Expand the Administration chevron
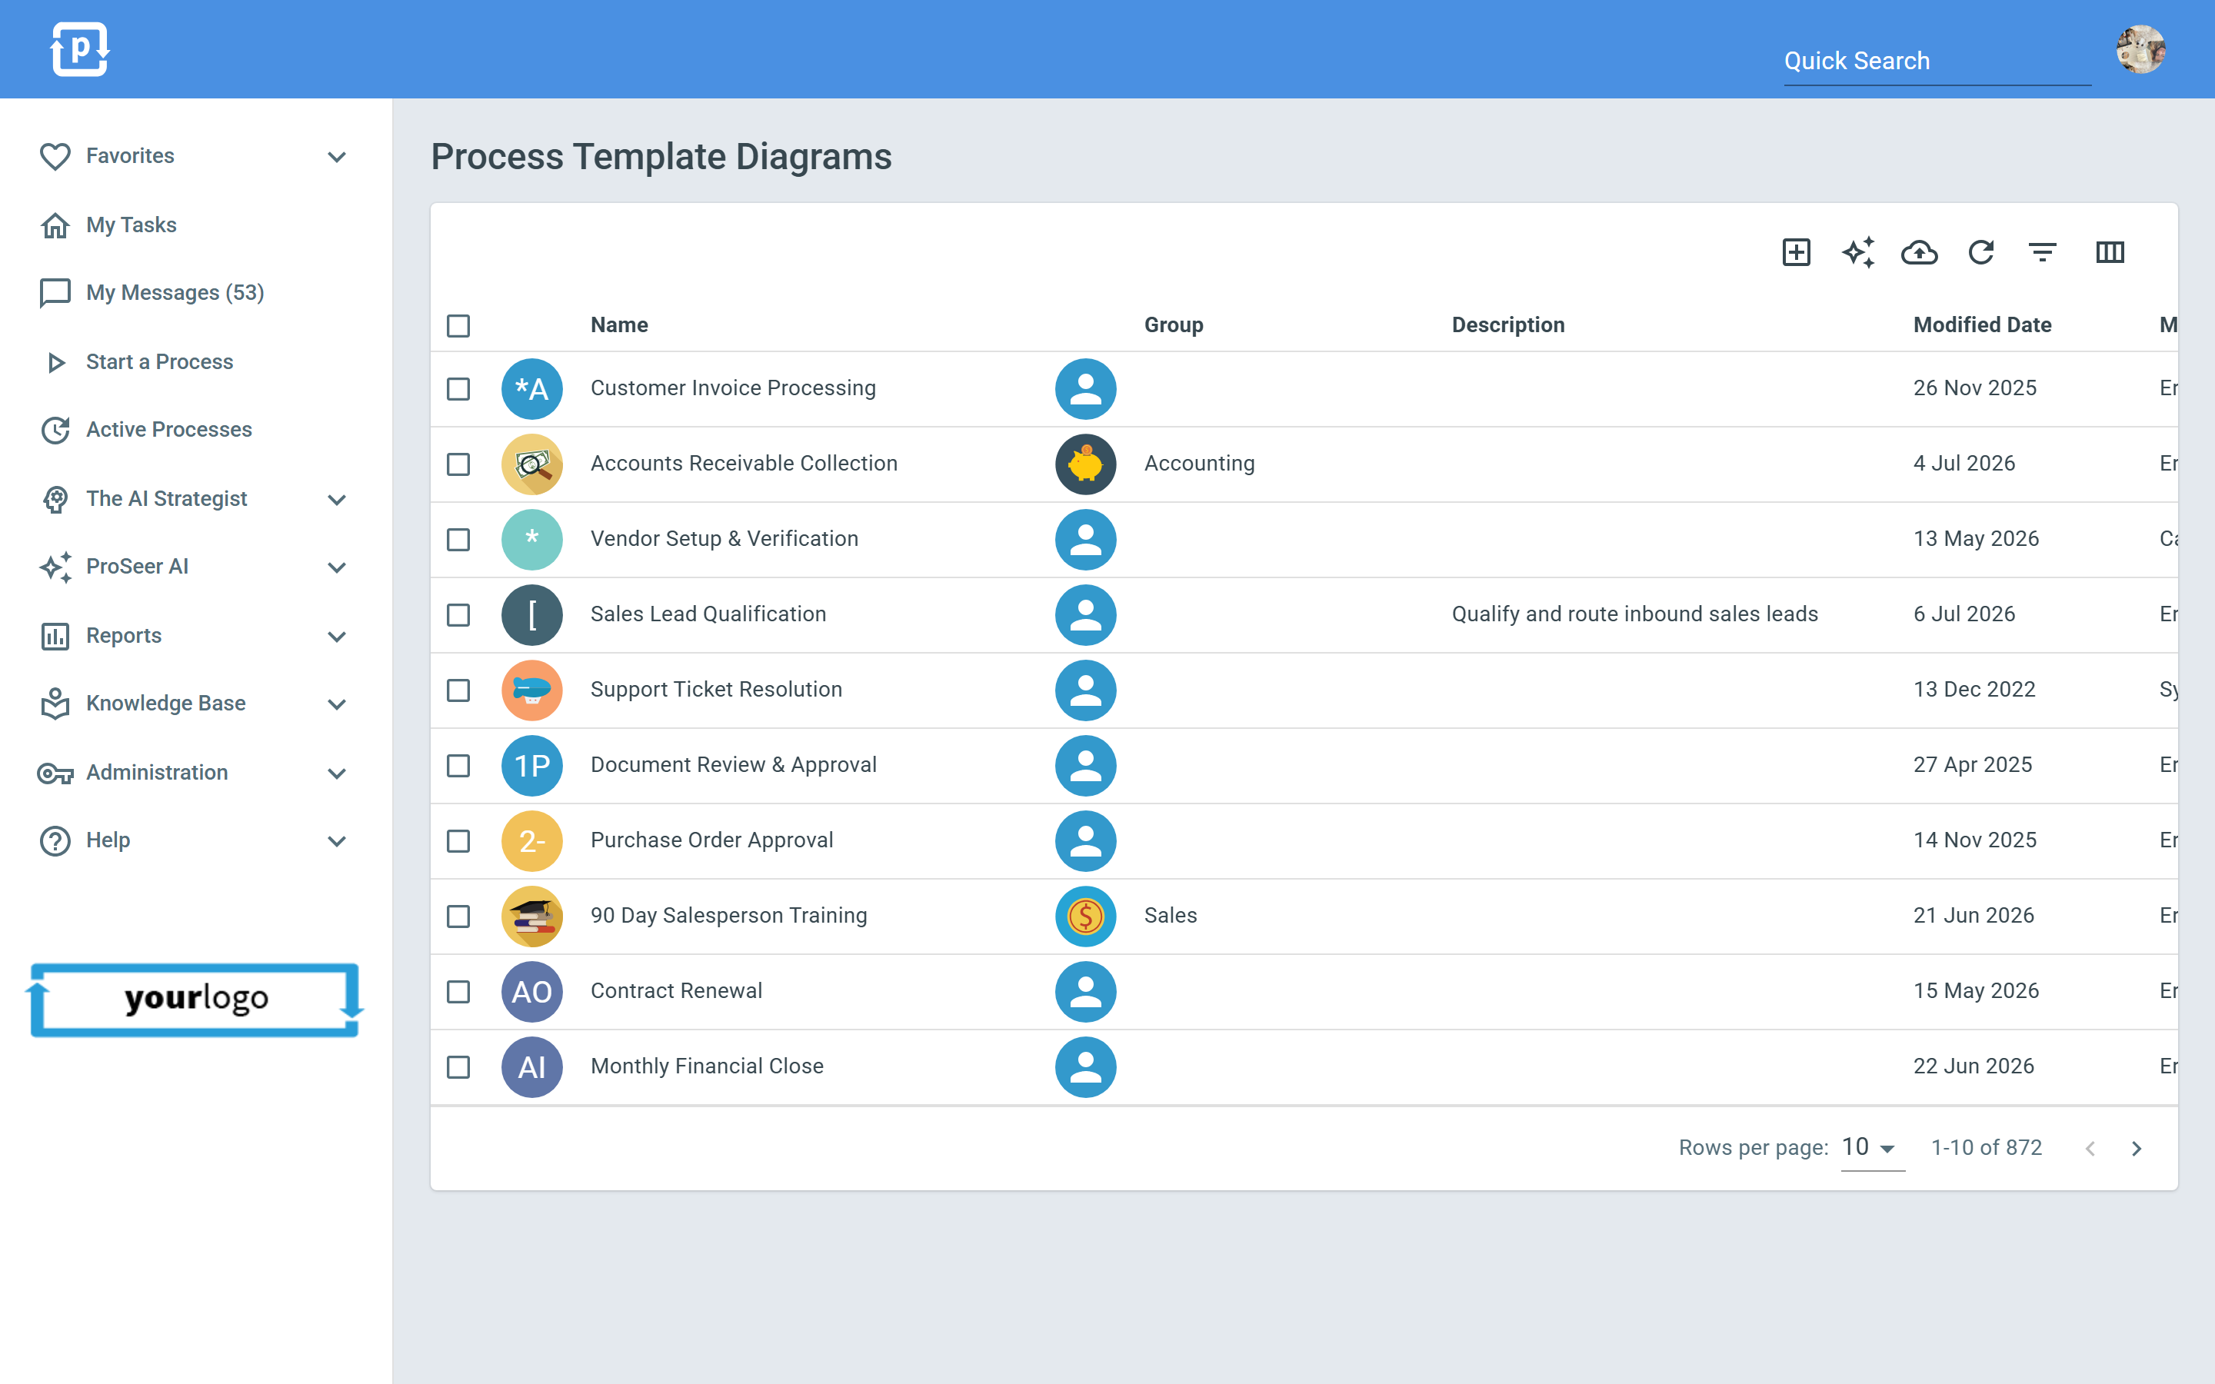The height and width of the screenshot is (1384, 2215). pyautogui.click(x=337, y=774)
